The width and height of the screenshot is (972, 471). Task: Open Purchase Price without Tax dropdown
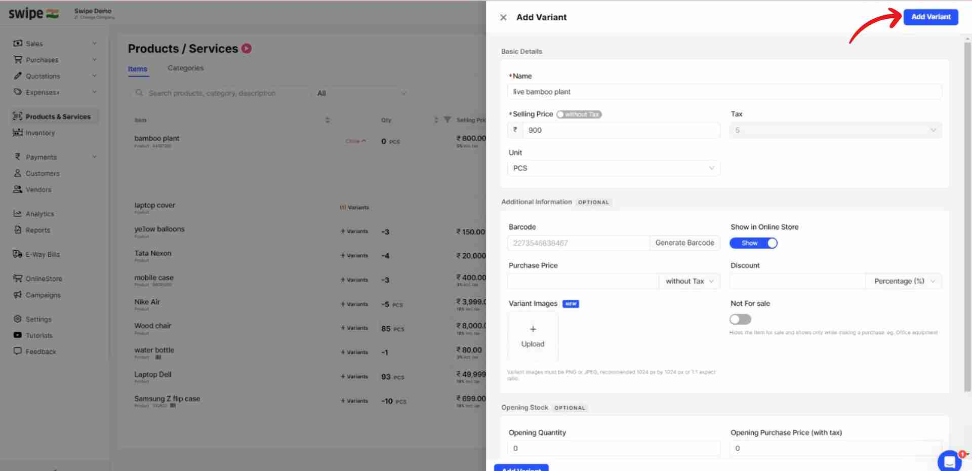click(x=690, y=281)
